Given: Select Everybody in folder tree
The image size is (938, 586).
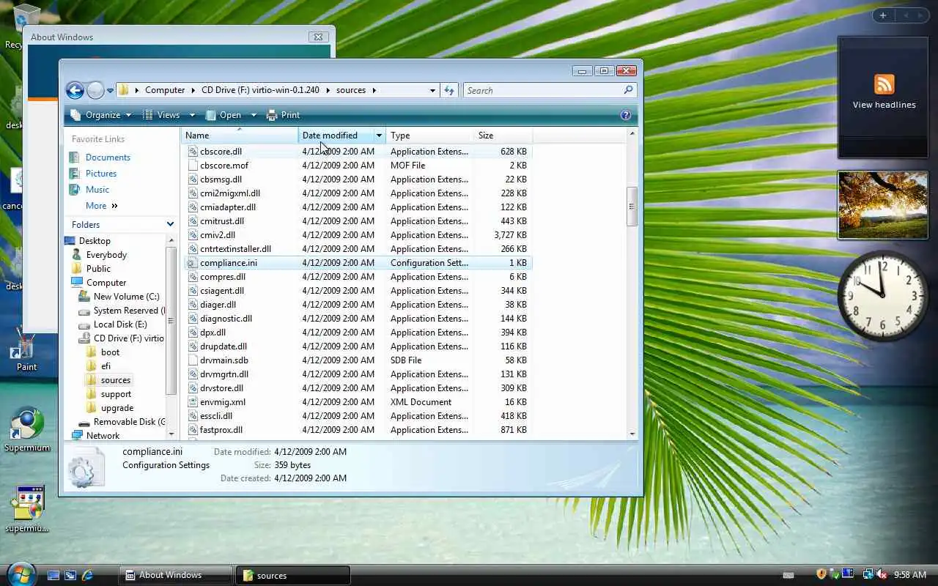Looking at the screenshot, I should pos(106,255).
